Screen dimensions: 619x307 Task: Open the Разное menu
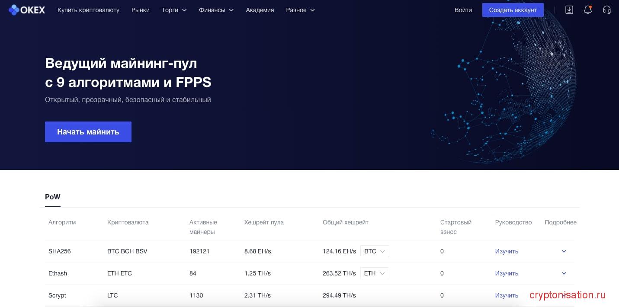pyautogui.click(x=300, y=10)
